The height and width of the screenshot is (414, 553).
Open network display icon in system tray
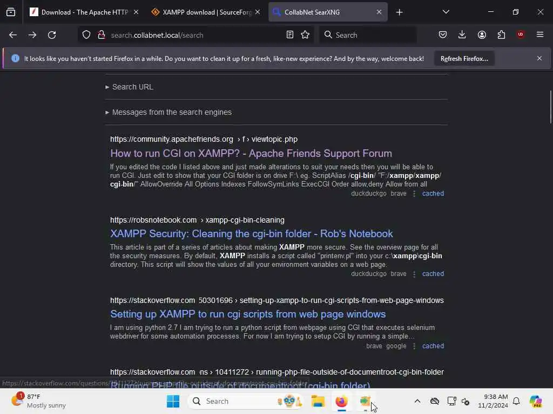point(452,401)
